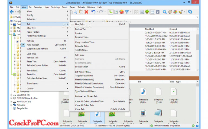
Task: Click Calculate Folder Sizes entry
Action: click(x=45, y=78)
